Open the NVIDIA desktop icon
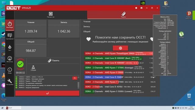This screenshot has height=110, width=195. click(143, 3)
